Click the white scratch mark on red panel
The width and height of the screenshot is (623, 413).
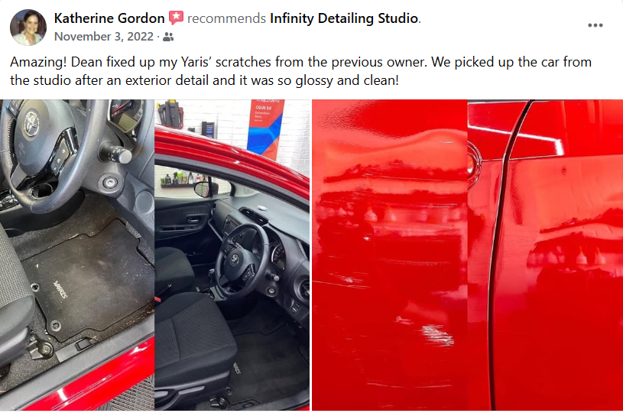(437, 334)
